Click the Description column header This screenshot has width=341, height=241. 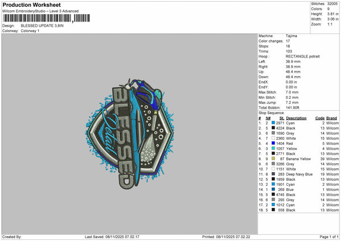pos(296,118)
